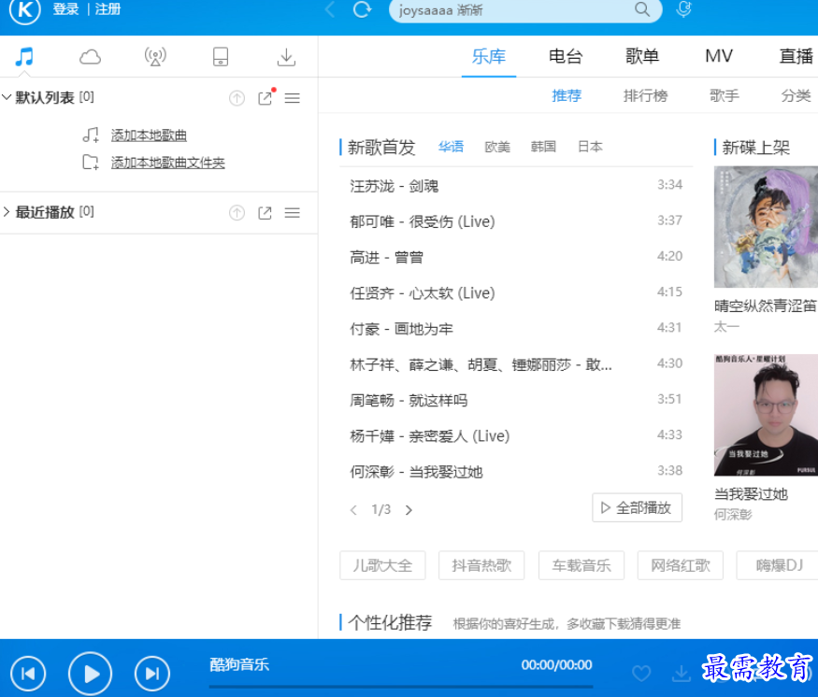The height and width of the screenshot is (697, 818).
Task: Select the 排行榜 sub-tab
Action: pyautogui.click(x=645, y=95)
